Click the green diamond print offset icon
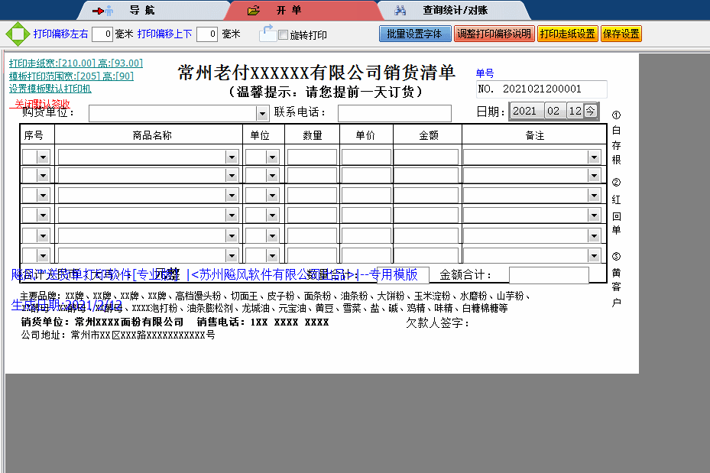The height and width of the screenshot is (473, 710). click(x=16, y=34)
